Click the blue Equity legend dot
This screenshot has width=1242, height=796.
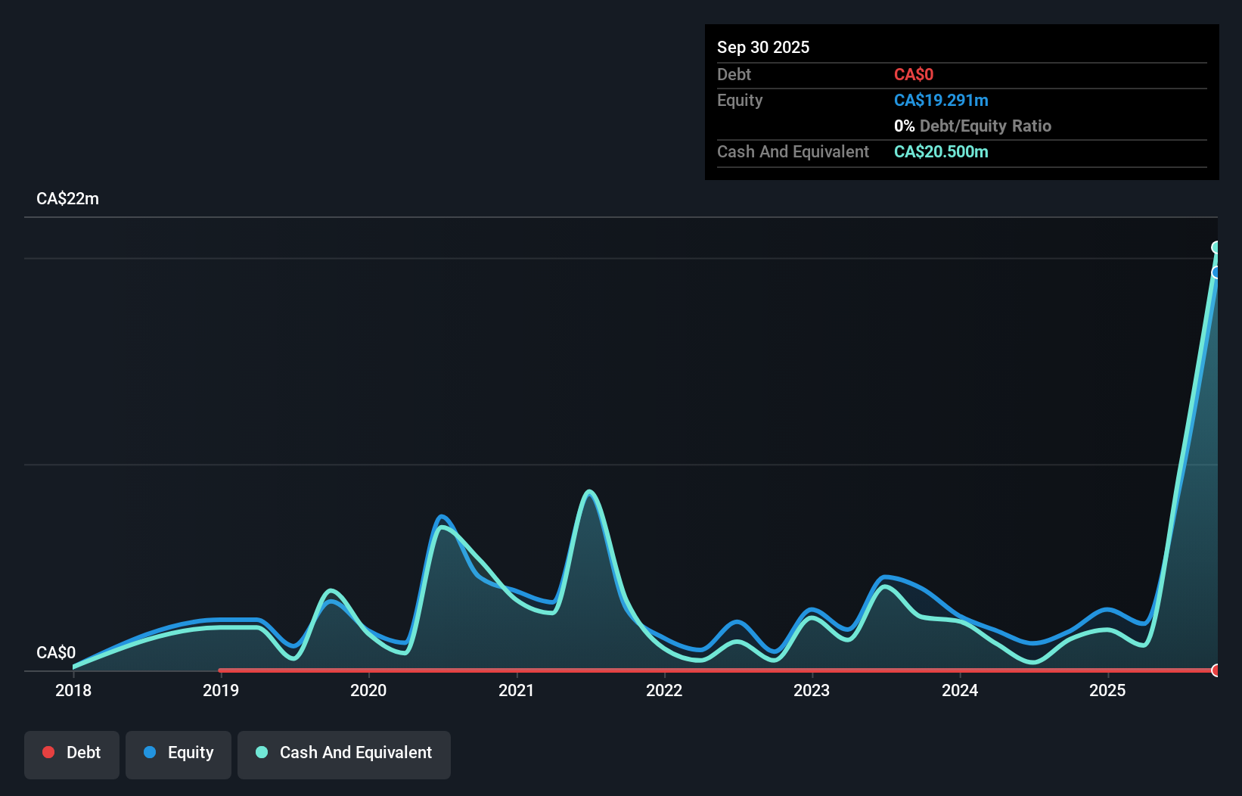pos(150,752)
